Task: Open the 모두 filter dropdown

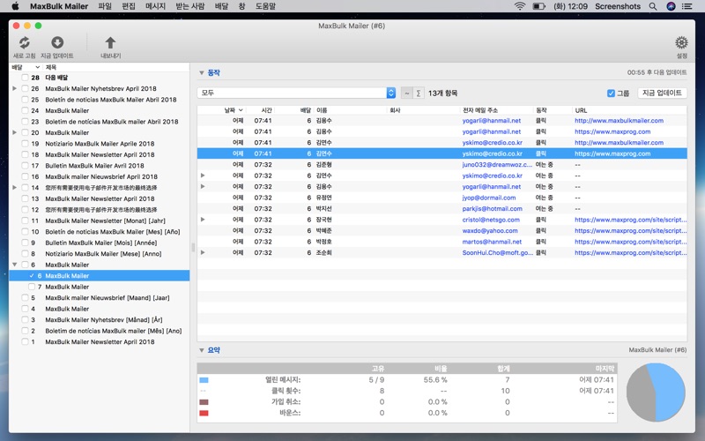Action: (x=296, y=93)
